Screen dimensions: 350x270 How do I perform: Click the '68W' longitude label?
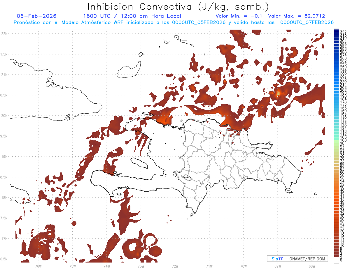(312, 266)
